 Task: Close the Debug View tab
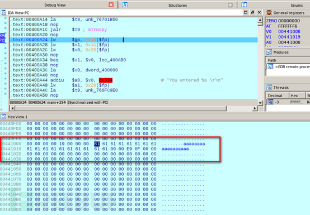point(111,4)
